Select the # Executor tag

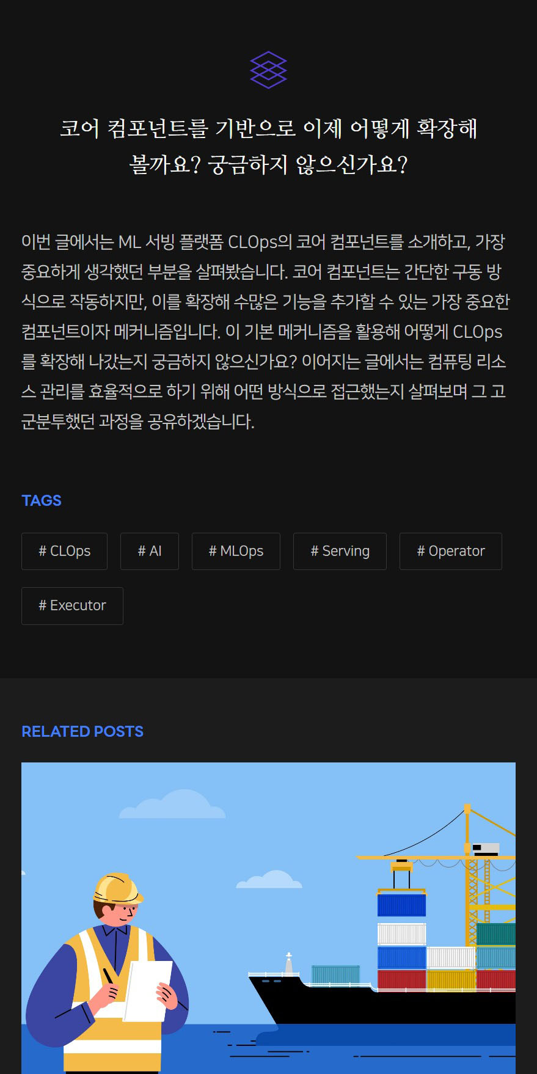72,605
